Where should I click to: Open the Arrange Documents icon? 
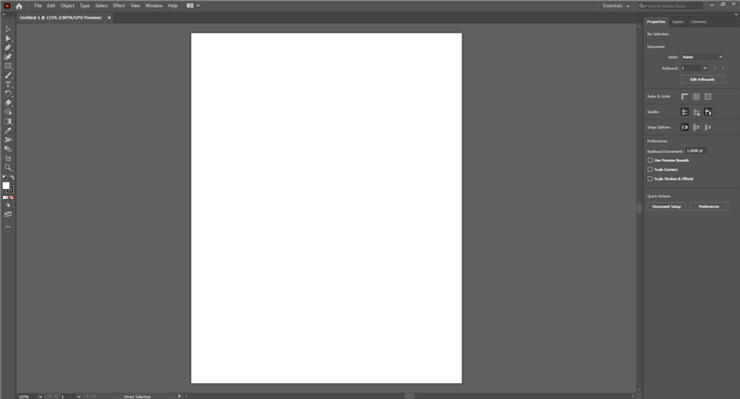coord(191,6)
